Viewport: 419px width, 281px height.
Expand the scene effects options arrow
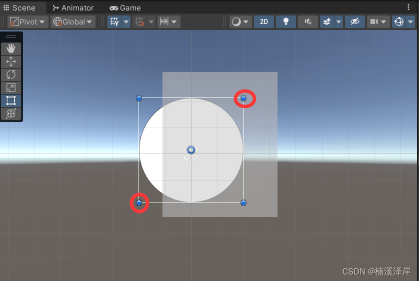[x=339, y=21]
